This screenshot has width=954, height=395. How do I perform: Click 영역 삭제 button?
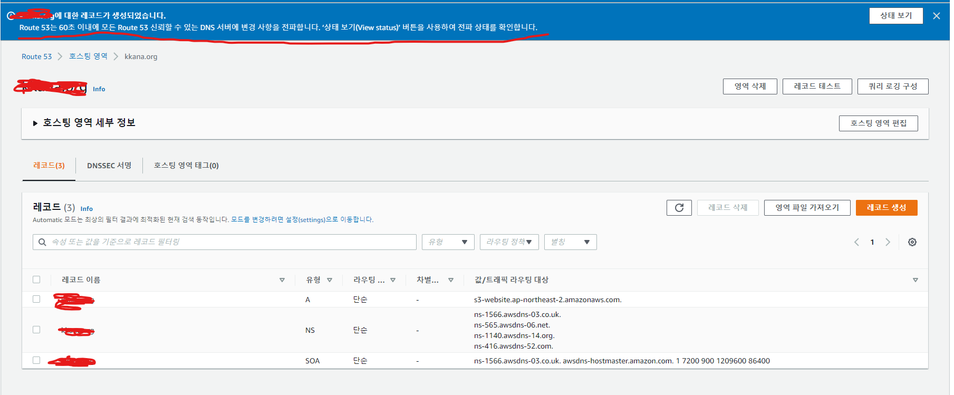click(x=750, y=86)
